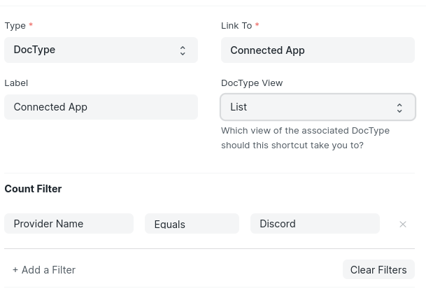Click the Link To field label
The image size is (426, 291).
pos(236,26)
